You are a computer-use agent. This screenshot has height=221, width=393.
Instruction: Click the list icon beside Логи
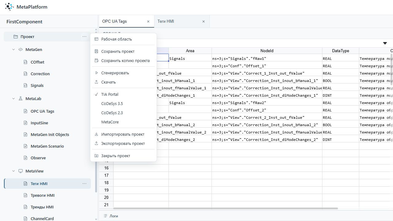click(106, 216)
